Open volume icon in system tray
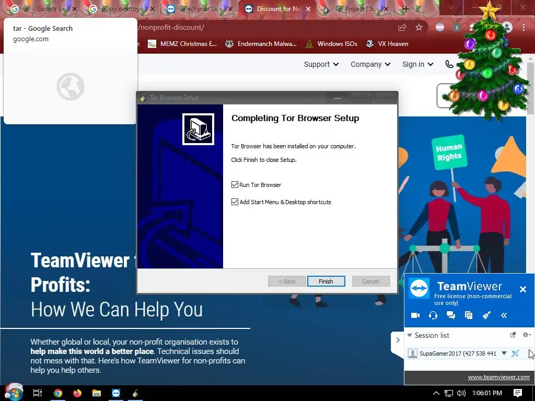Image resolution: width=535 pixels, height=401 pixels. tap(461, 393)
